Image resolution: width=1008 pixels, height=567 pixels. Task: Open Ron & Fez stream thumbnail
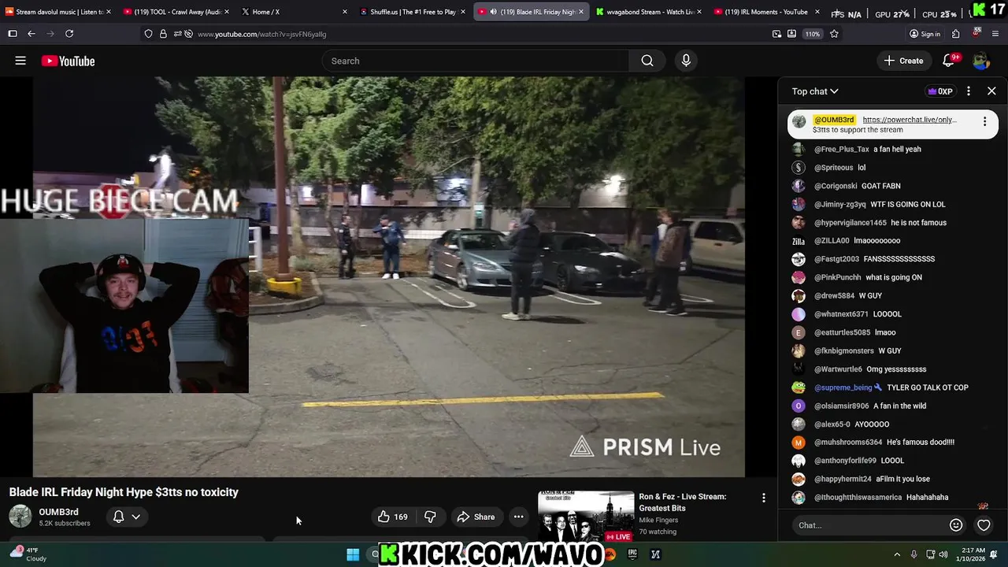pyautogui.click(x=585, y=517)
